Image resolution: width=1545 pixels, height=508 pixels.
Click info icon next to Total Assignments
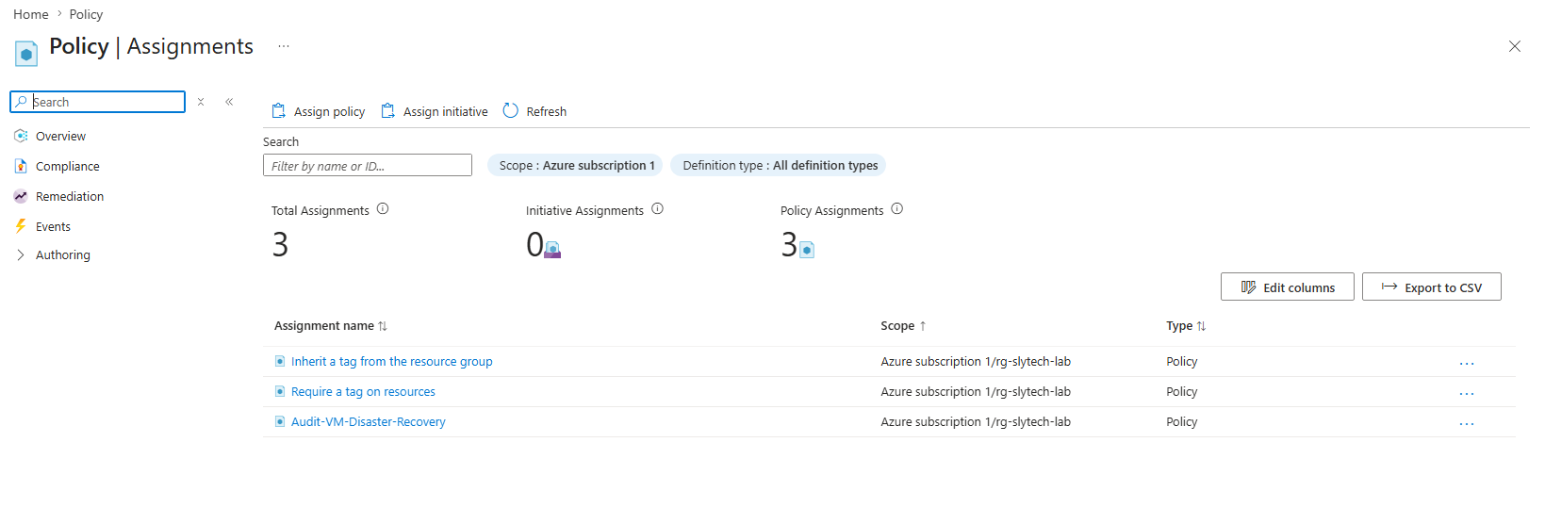pyautogui.click(x=383, y=209)
